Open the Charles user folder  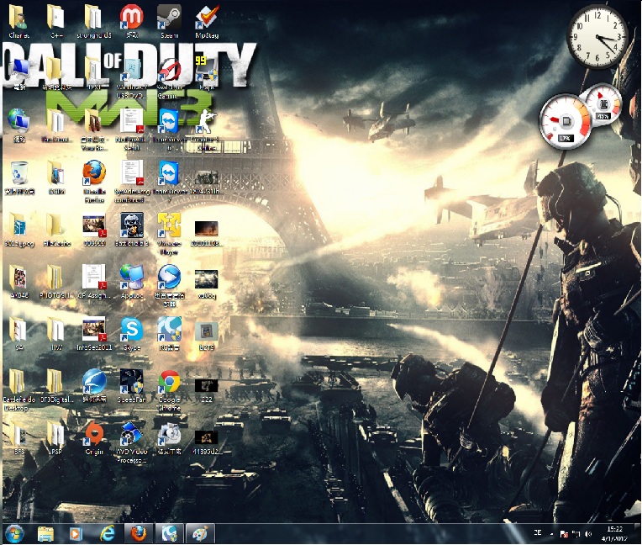[18, 21]
